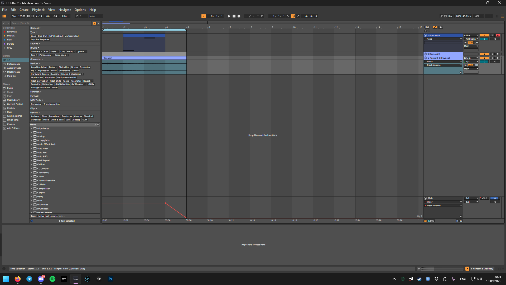The width and height of the screenshot is (506, 285).
Task: Solo the 1-Kontakt 8 (Bounce) track
Action: [492, 58]
